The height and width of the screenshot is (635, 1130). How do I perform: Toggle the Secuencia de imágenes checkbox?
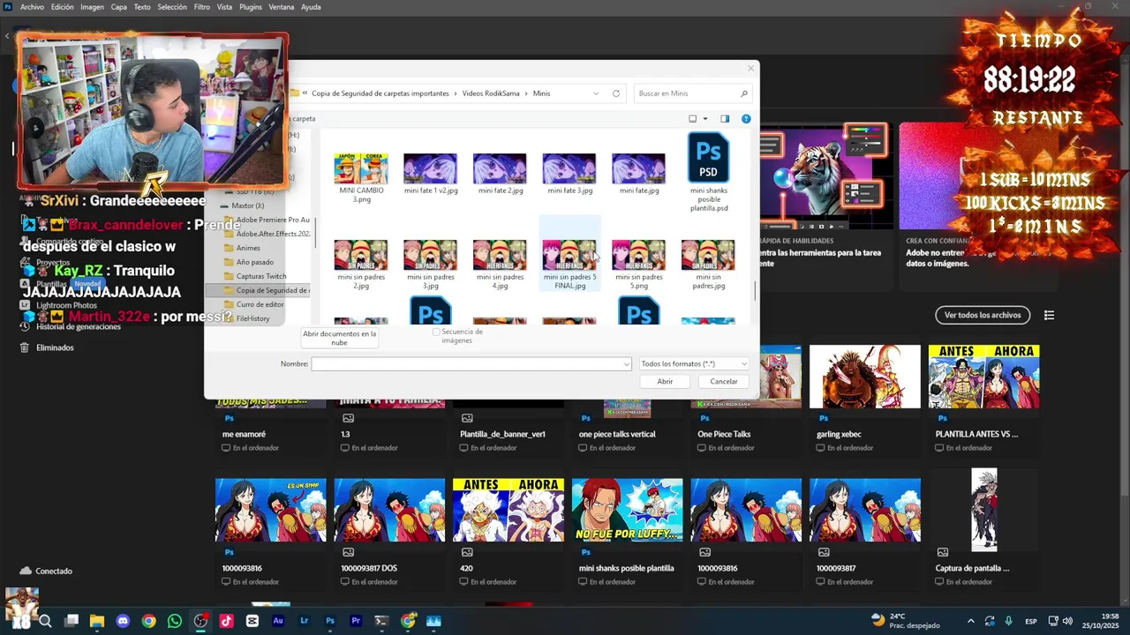pyautogui.click(x=436, y=332)
